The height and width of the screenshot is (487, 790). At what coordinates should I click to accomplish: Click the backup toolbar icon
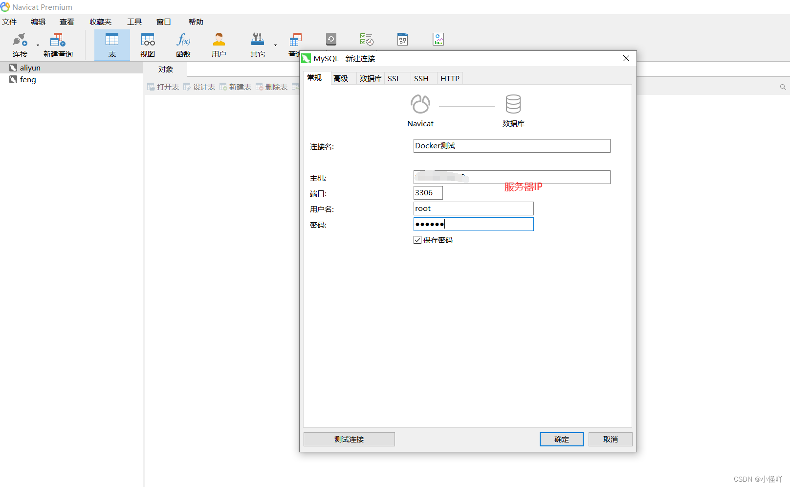click(331, 39)
